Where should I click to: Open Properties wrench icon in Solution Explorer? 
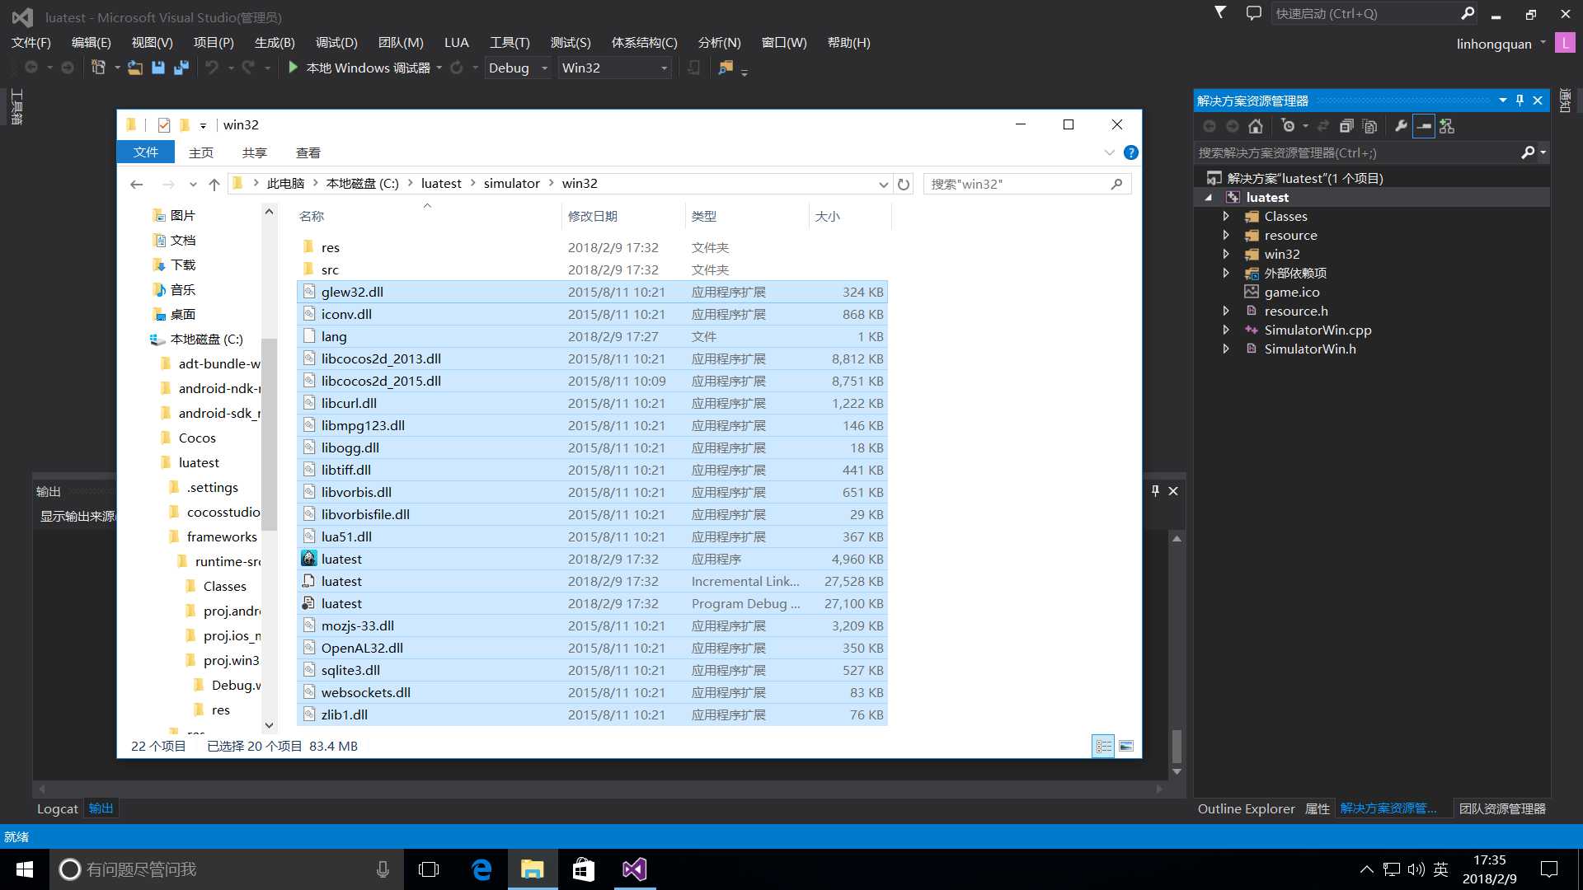coord(1400,126)
